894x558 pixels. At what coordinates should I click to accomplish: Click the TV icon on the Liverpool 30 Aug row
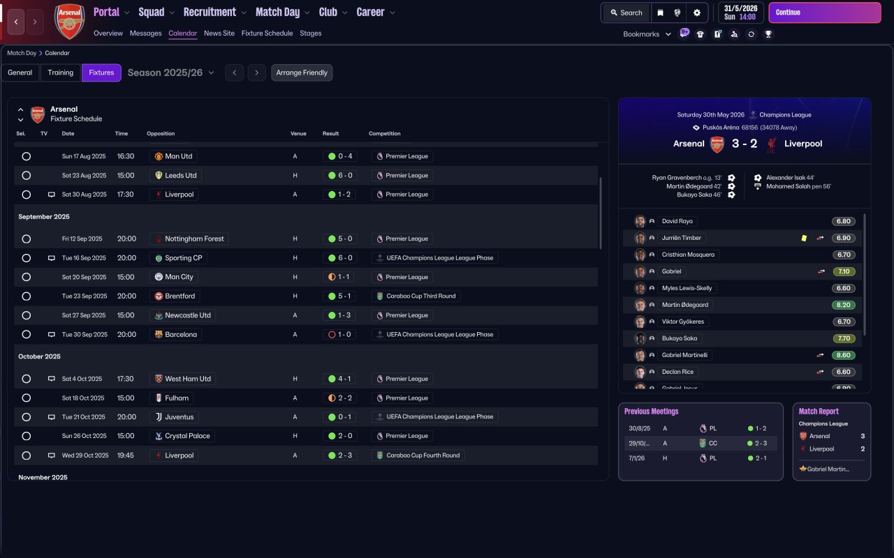(51, 195)
